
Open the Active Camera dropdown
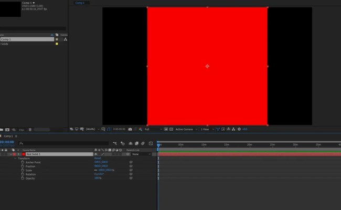tap(186, 129)
